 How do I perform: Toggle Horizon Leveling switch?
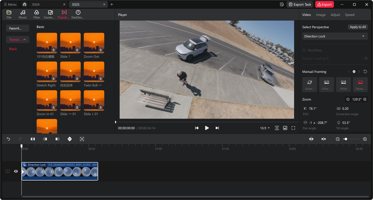pos(365,58)
